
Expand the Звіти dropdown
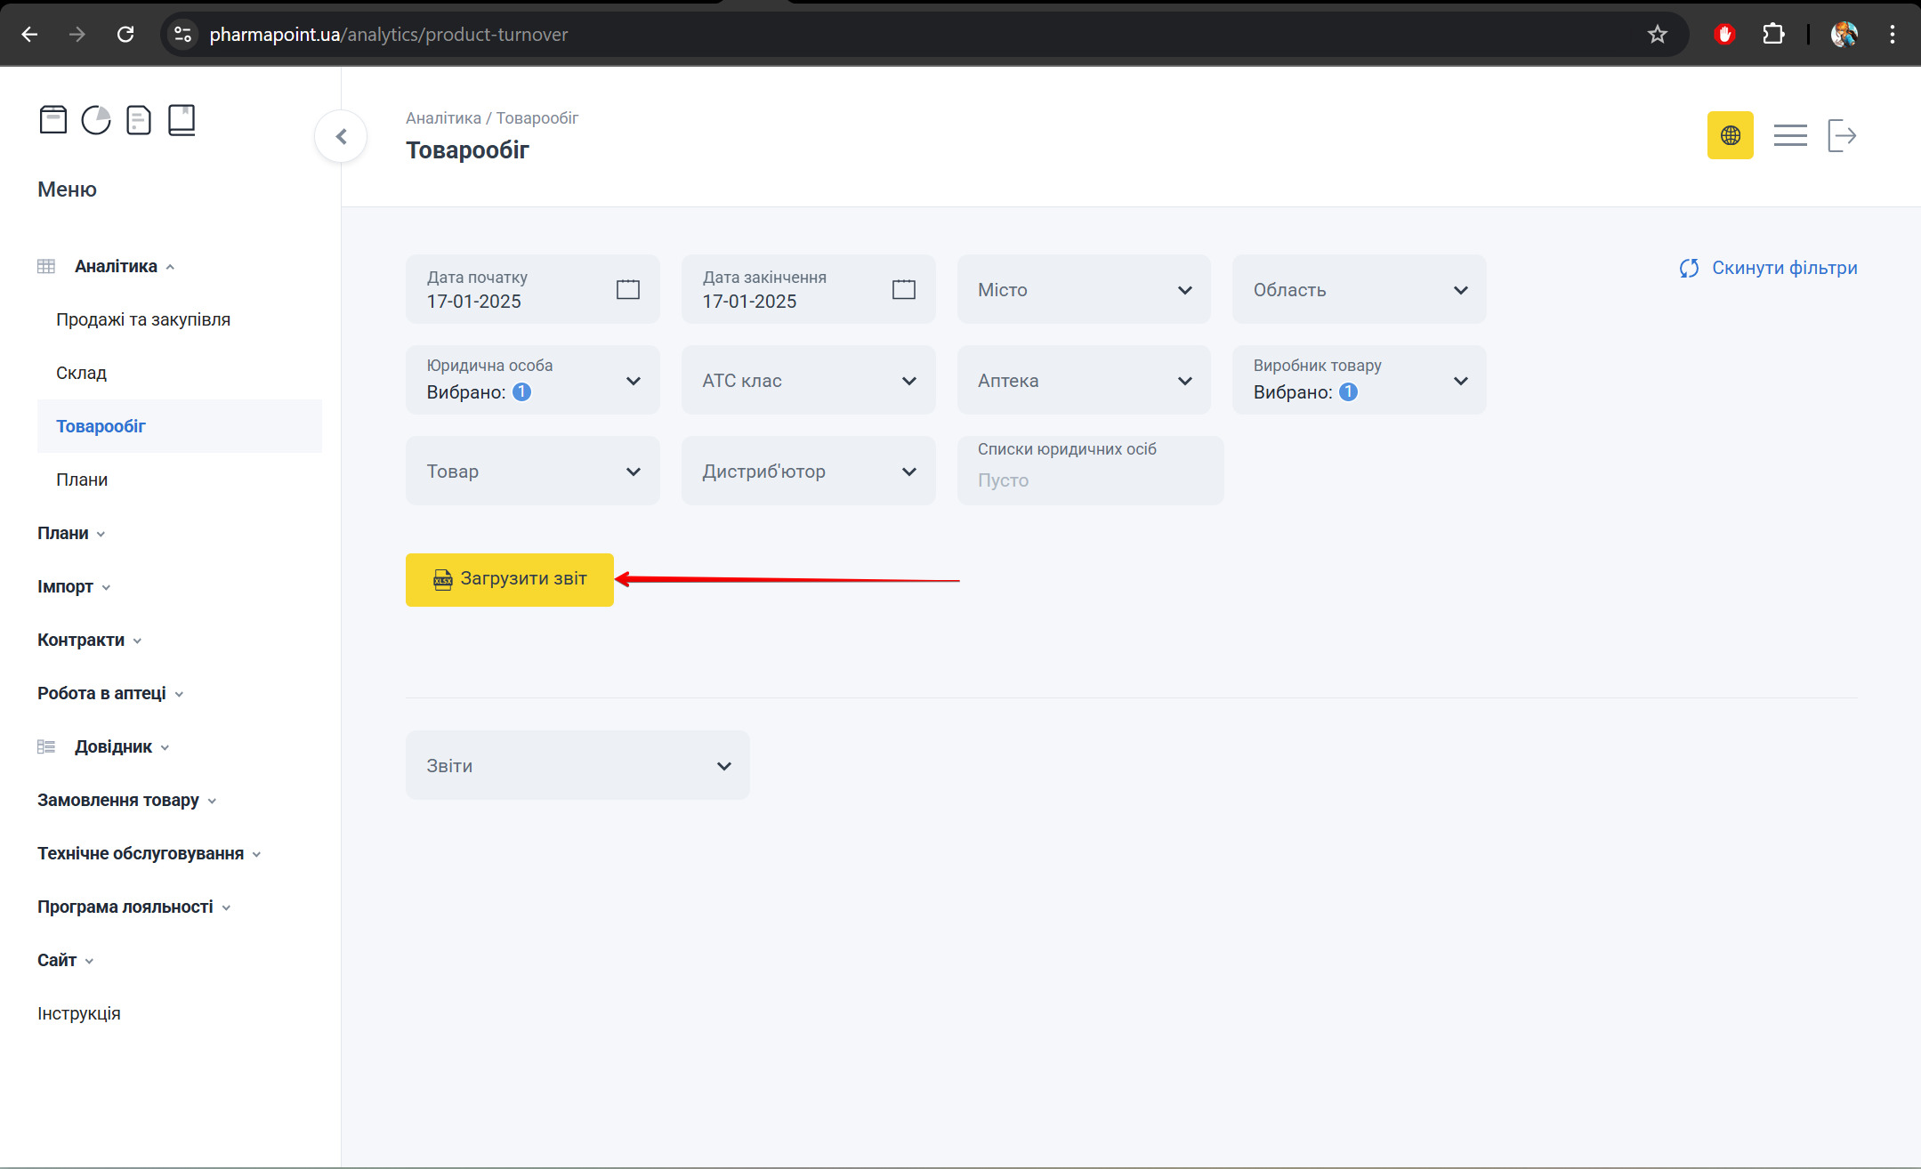[x=577, y=765]
